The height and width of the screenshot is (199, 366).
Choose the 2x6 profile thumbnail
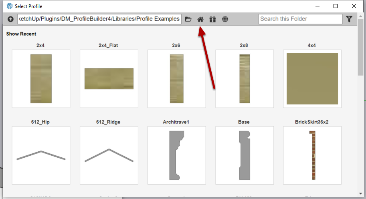pos(176,78)
